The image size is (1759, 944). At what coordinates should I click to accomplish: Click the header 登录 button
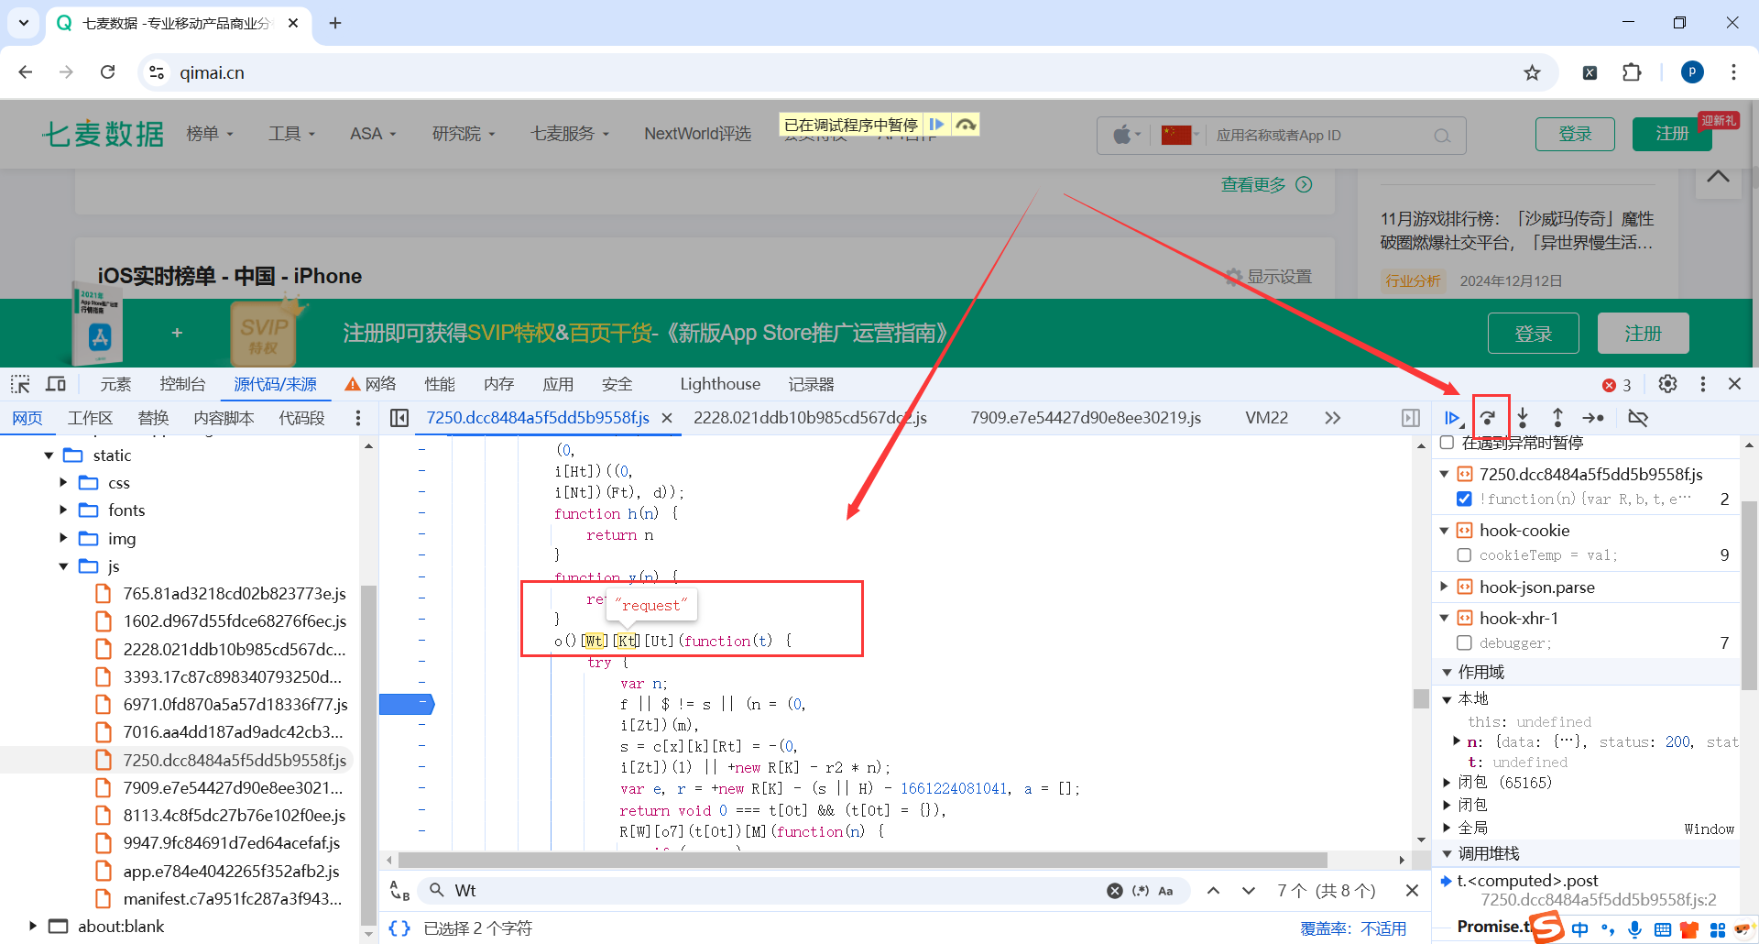pyautogui.click(x=1575, y=134)
